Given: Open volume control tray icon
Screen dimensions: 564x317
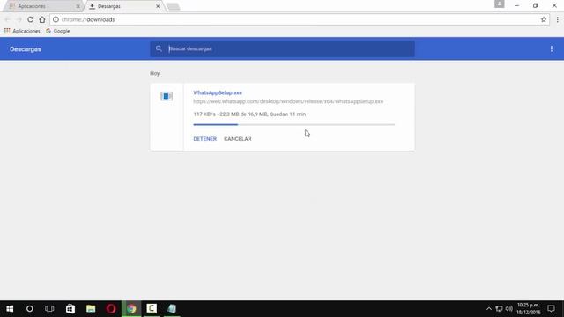Looking at the screenshot, I should [x=509, y=309].
